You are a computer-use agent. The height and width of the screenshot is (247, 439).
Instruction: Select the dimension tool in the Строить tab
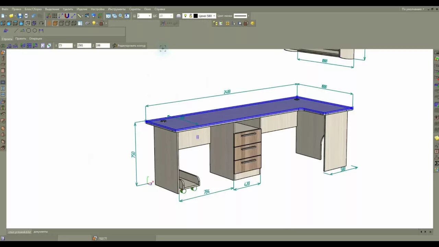point(41,31)
